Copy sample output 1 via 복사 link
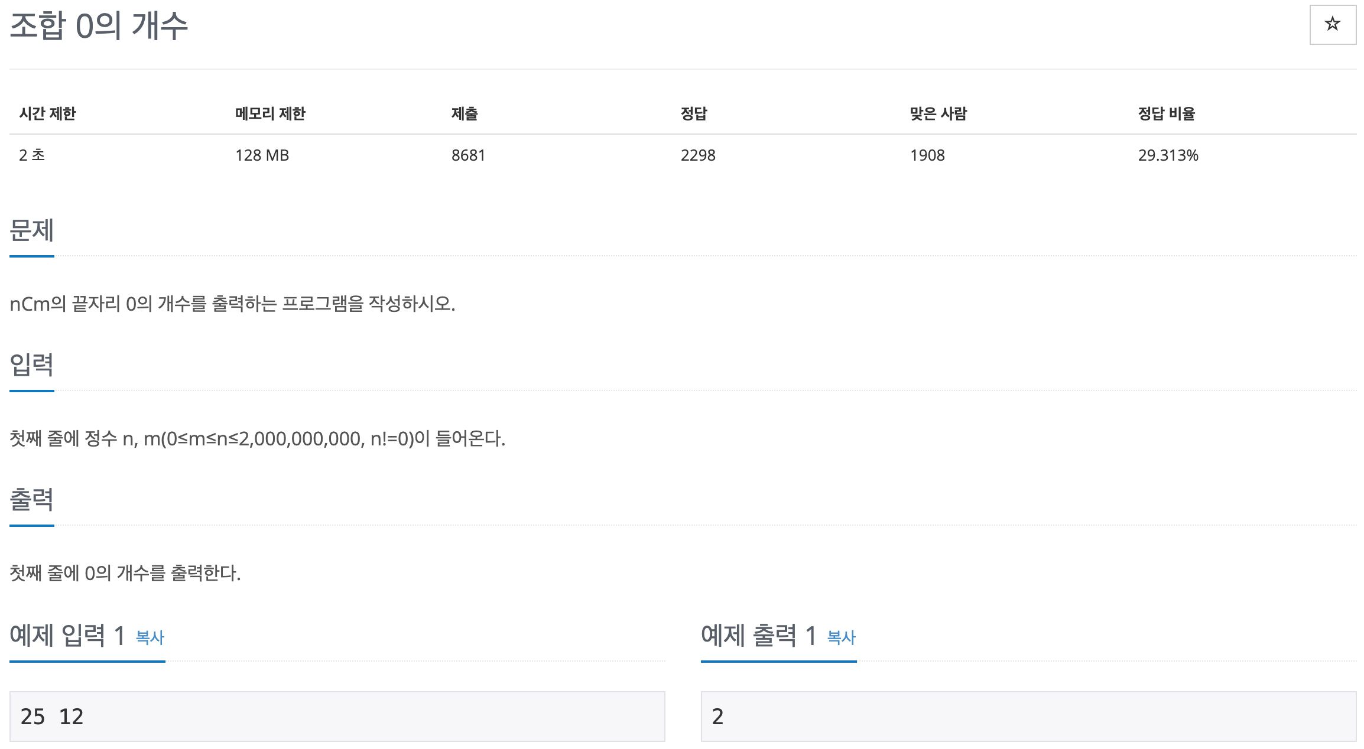Viewport: 1364px width, 749px height. click(x=842, y=637)
